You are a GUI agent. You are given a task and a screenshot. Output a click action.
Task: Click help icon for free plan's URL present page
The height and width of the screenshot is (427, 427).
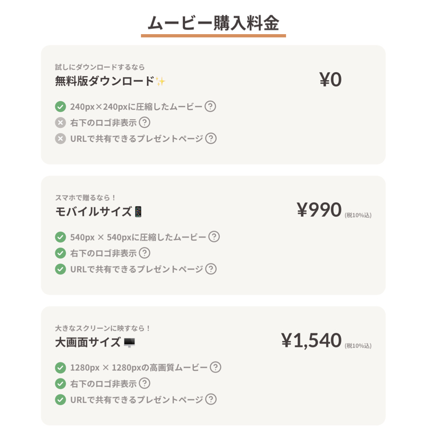[211, 138]
